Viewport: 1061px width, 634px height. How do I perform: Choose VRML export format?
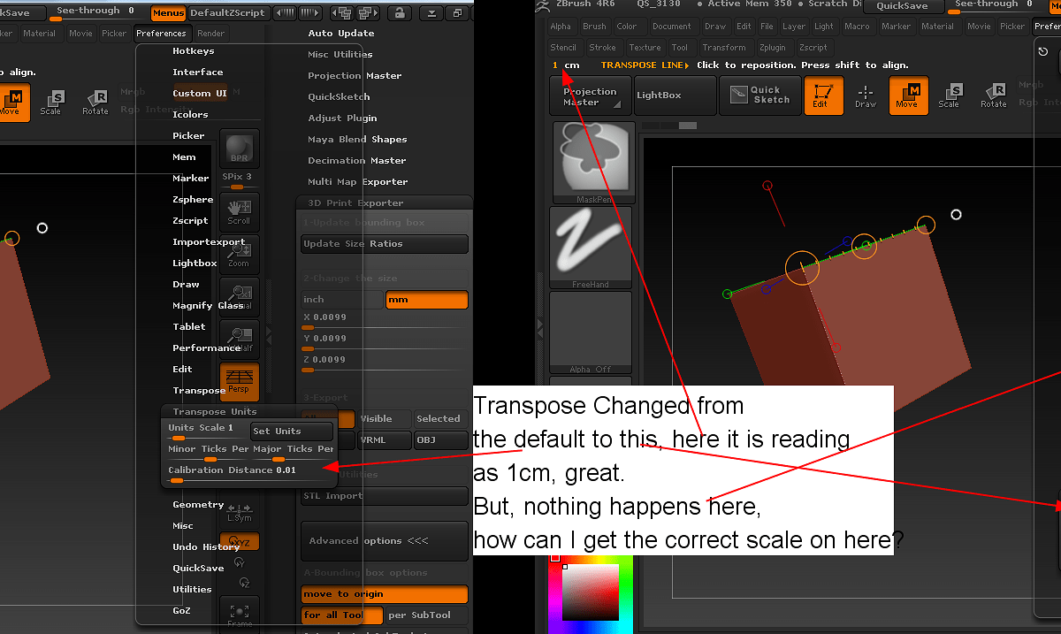[385, 440]
